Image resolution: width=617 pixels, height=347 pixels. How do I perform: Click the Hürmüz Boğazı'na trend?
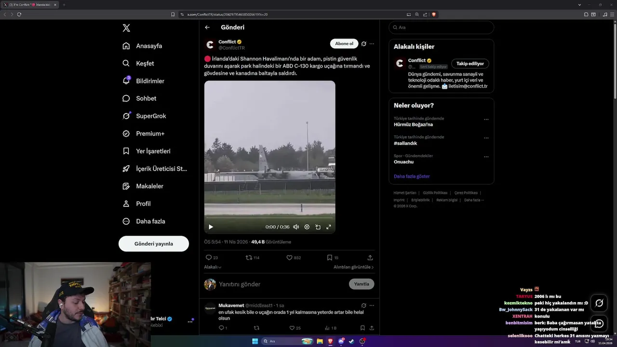[x=413, y=124]
